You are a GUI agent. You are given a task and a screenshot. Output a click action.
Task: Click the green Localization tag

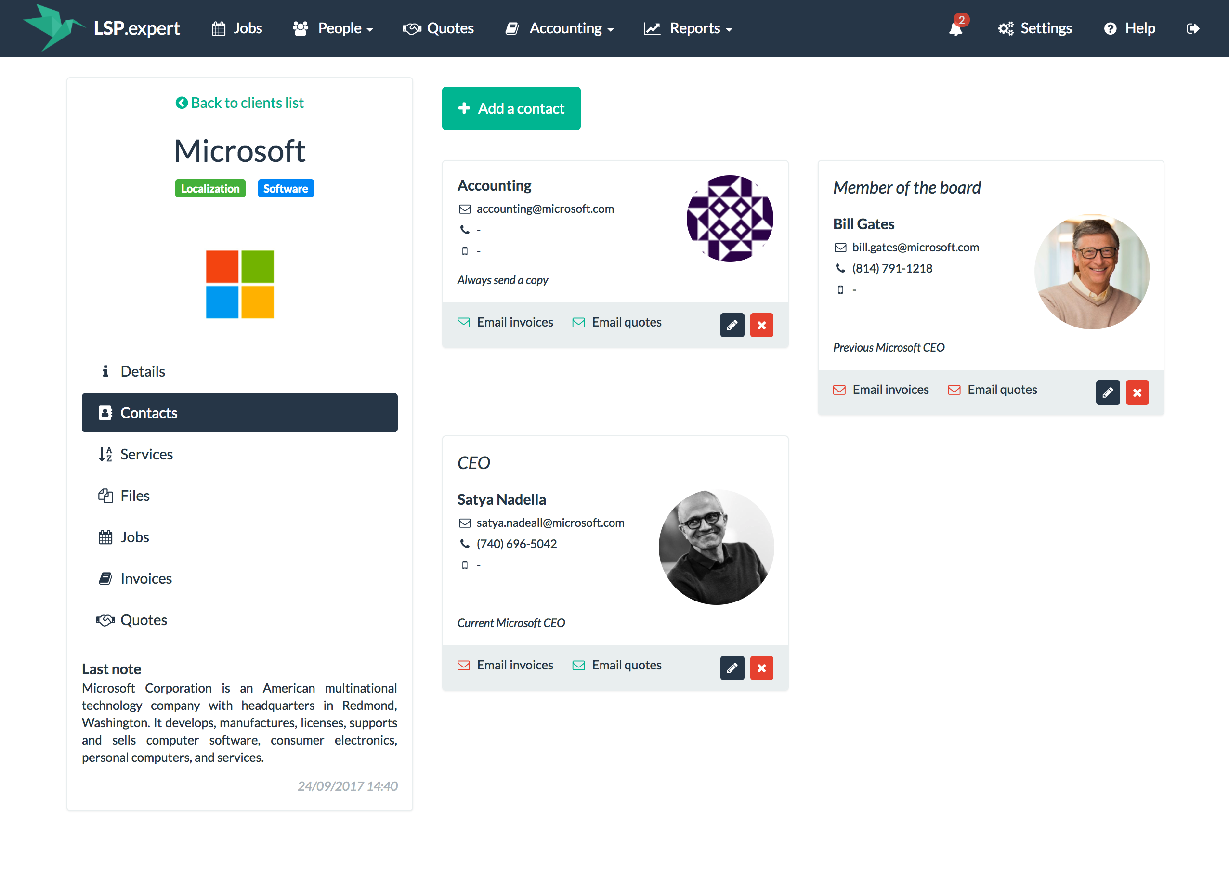point(210,188)
